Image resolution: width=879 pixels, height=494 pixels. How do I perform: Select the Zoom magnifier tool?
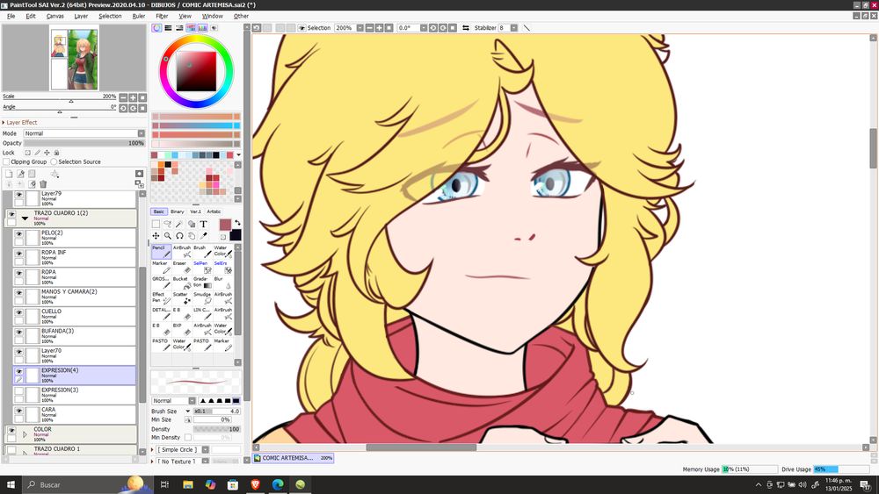[x=168, y=235]
